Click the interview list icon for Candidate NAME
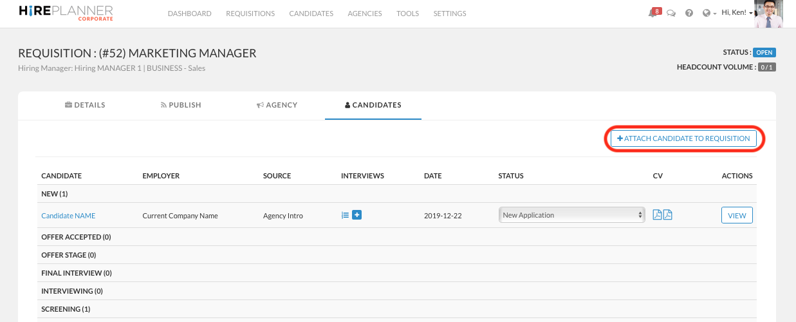 pos(345,215)
